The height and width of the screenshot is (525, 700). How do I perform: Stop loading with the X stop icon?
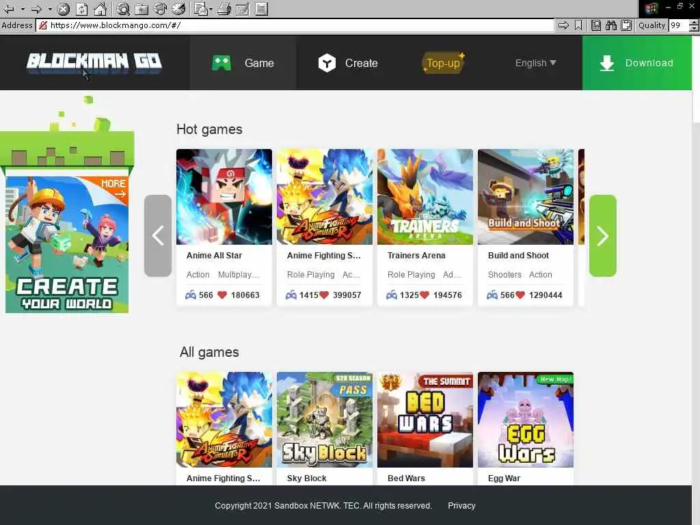[x=64, y=8]
